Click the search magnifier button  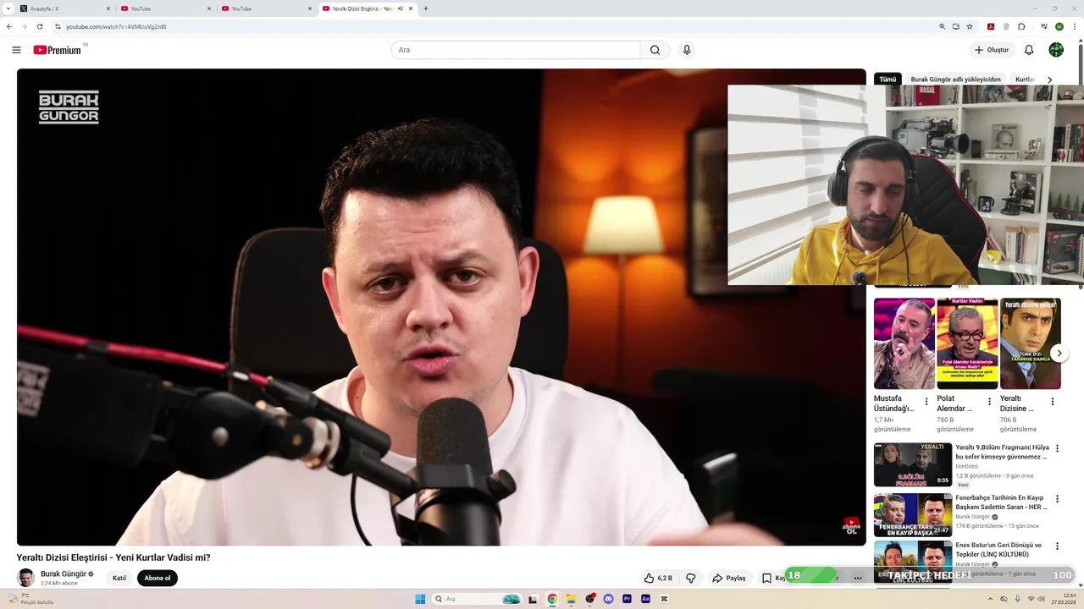(655, 50)
